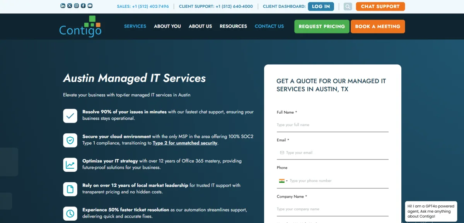
Task: Click the document icon beside local market leadership
Action: (70, 189)
